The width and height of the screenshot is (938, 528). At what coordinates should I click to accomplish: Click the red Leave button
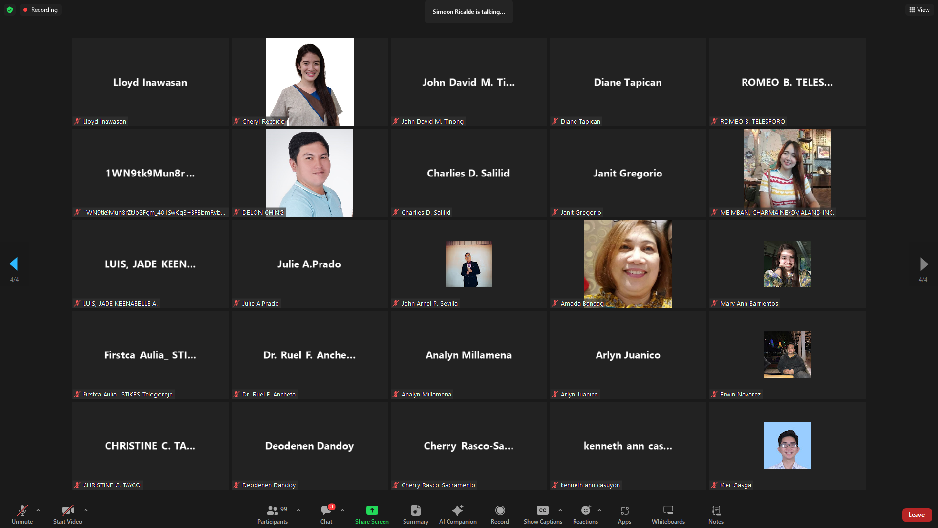coord(917,515)
